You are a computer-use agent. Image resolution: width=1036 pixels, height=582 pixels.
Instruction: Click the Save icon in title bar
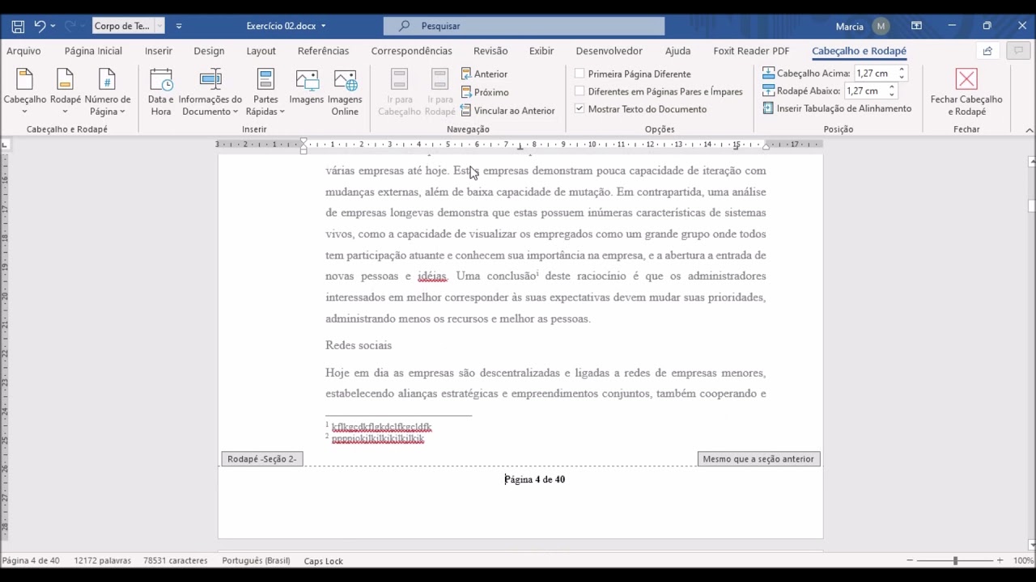18,26
